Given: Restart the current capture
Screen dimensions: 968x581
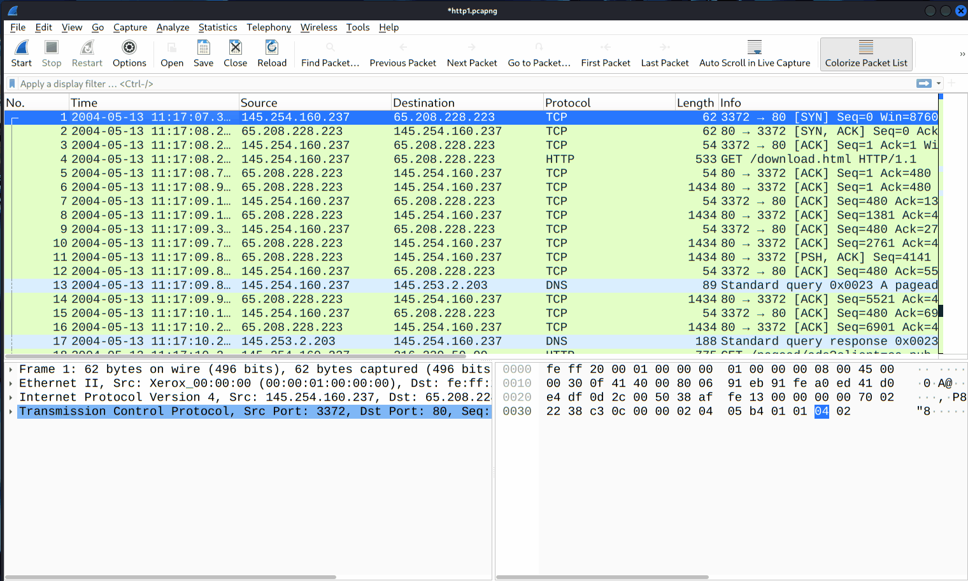Looking at the screenshot, I should coord(87,54).
